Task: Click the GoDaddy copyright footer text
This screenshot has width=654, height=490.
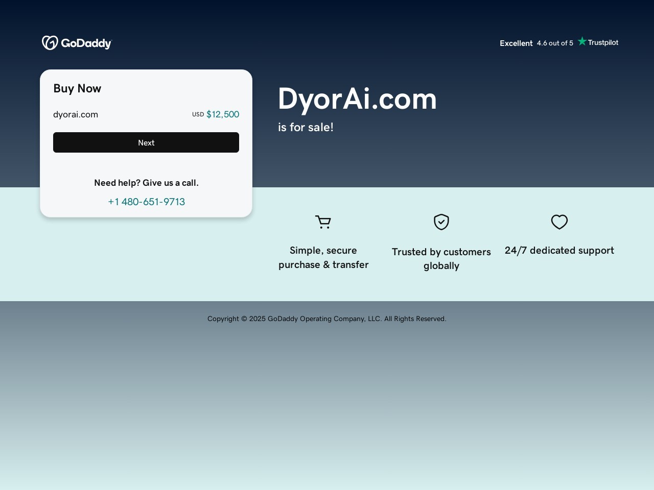Action: point(327,318)
